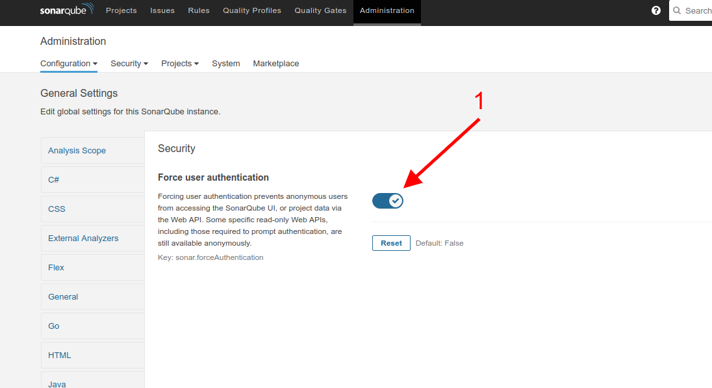Click the Reset button
This screenshot has width=712, height=388.
click(x=391, y=243)
